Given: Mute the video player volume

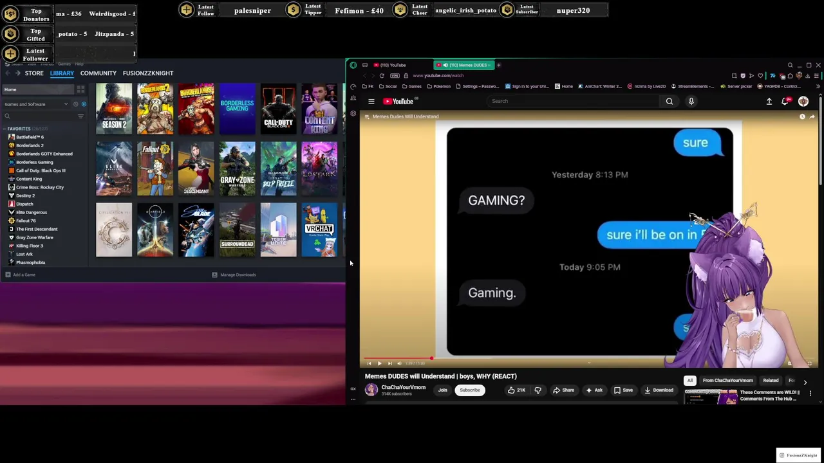Looking at the screenshot, I should coord(400,363).
